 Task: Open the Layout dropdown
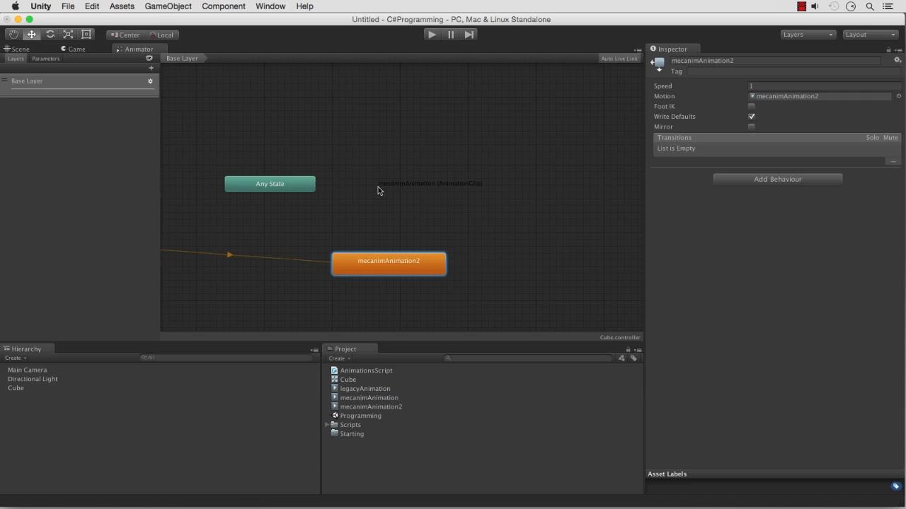[x=871, y=34]
